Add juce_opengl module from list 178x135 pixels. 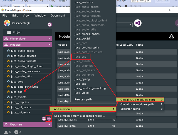[x=82, y=79]
